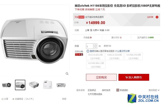Viewport: 163px width, 106px height.
Task: Increase quantity with the up stepper arrow
Action: pyautogui.click(x=96, y=45)
